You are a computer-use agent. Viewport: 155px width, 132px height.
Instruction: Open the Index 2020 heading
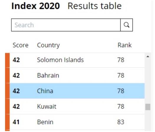(x=36, y=6)
